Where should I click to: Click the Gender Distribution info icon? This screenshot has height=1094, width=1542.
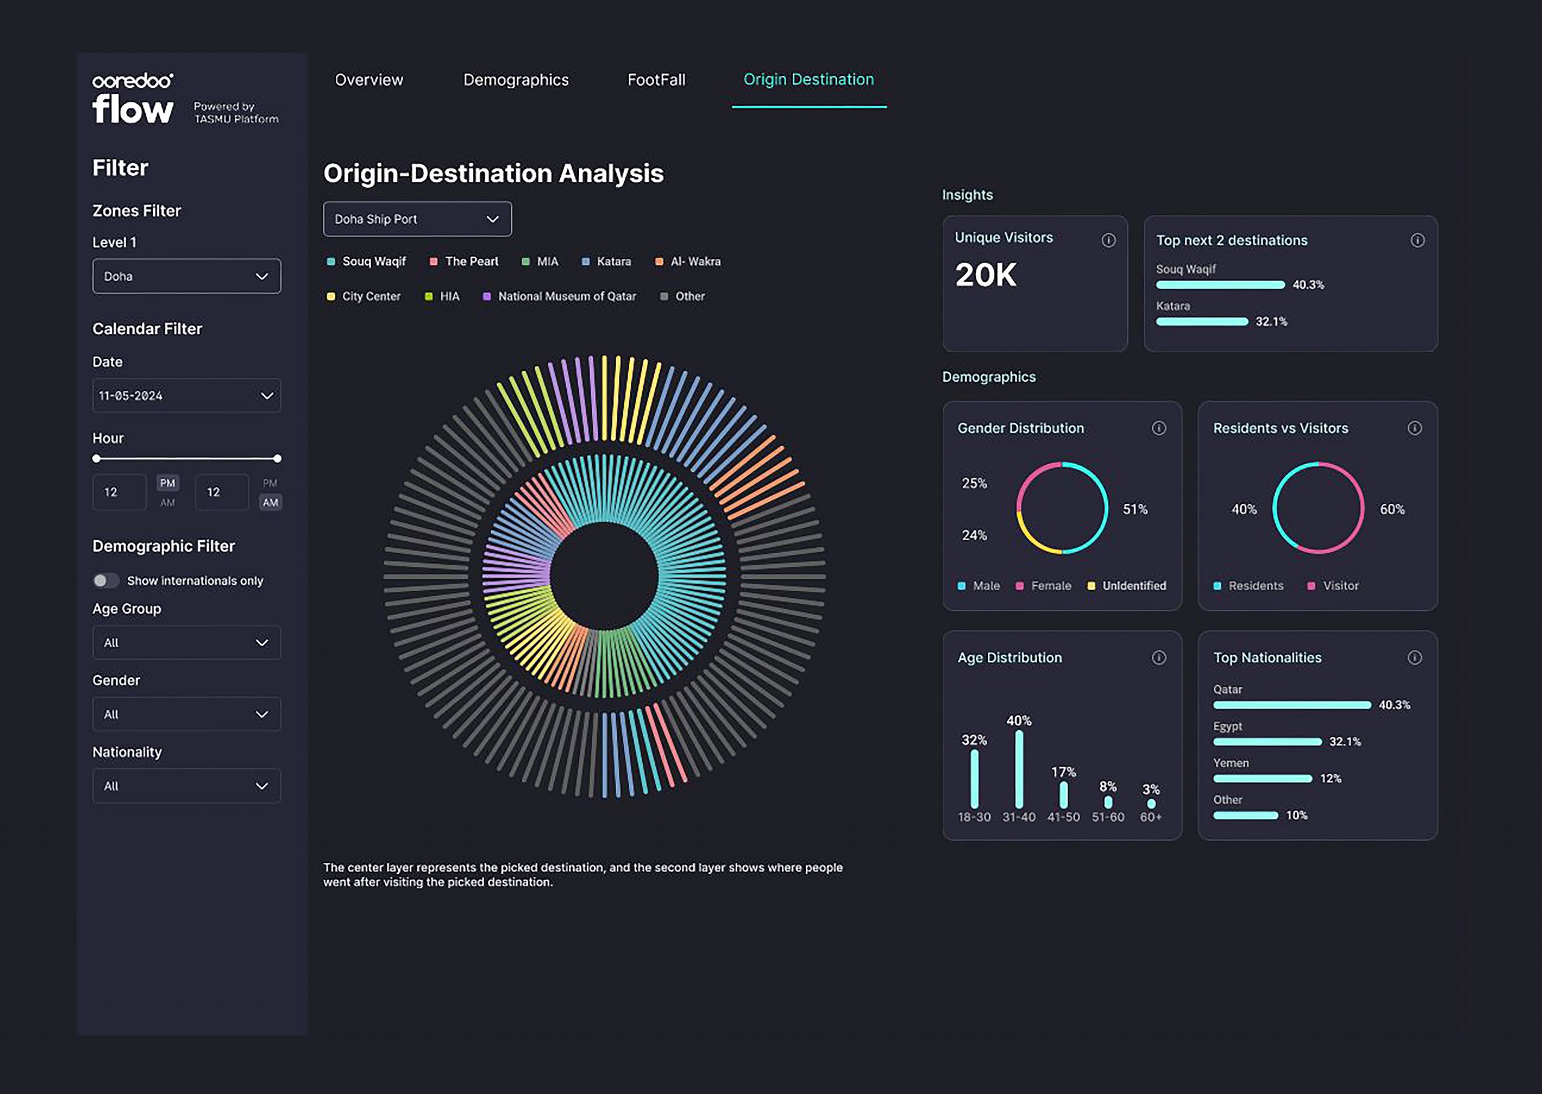(1158, 427)
